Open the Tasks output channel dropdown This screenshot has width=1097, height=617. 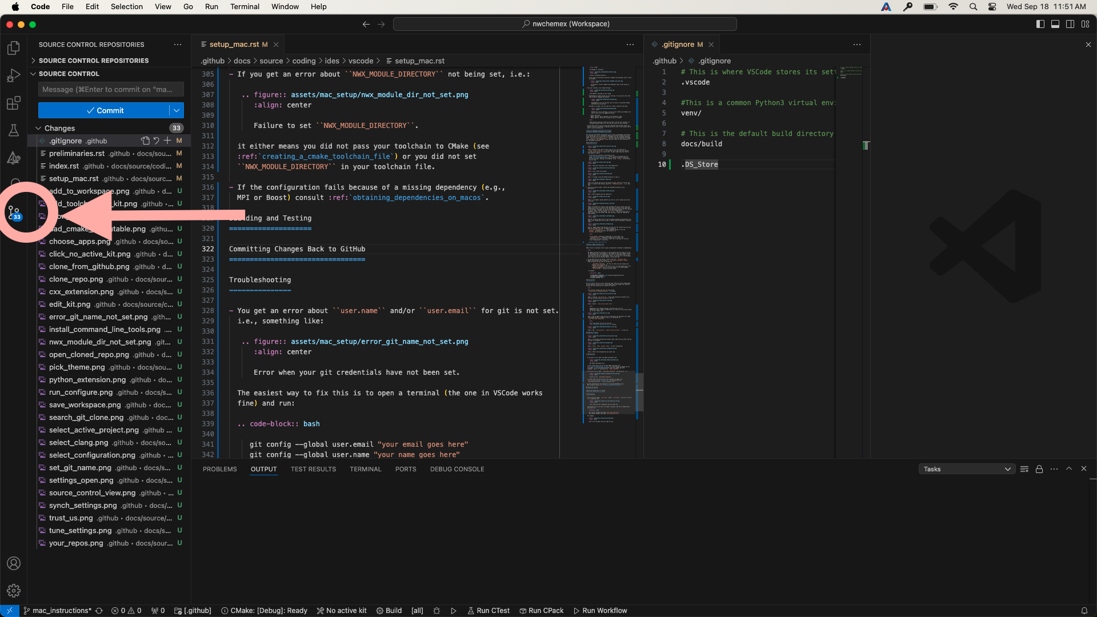(967, 469)
